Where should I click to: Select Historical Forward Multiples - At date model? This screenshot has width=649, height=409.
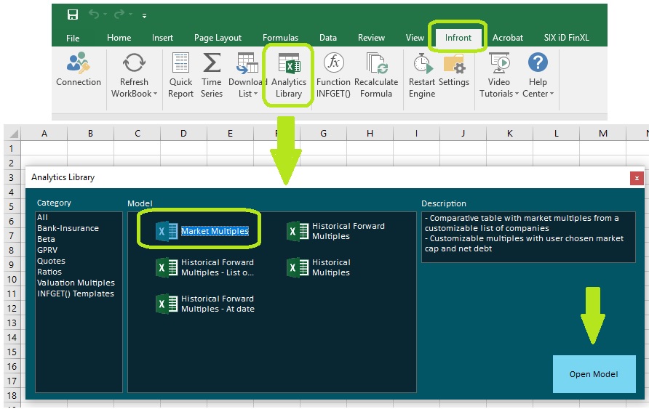[205, 304]
